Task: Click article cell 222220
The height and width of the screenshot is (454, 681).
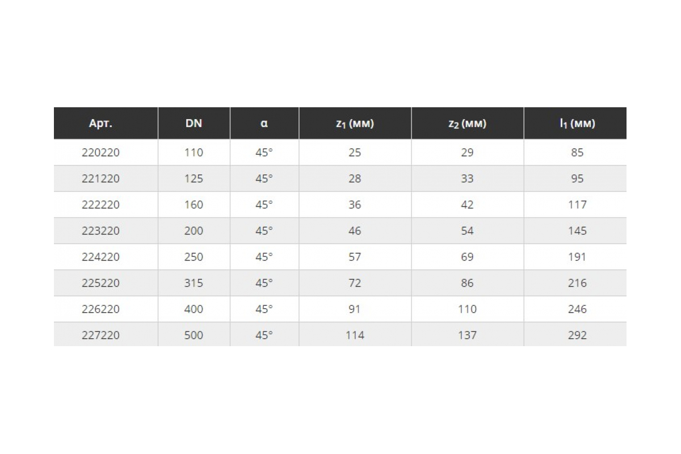Action: [101, 205]
